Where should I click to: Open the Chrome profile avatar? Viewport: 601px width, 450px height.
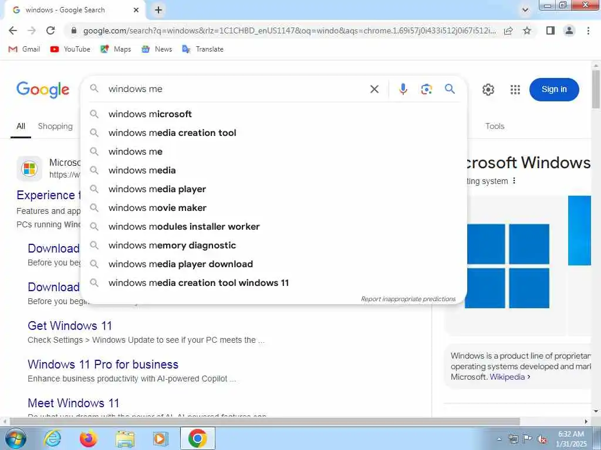point(569,30)
